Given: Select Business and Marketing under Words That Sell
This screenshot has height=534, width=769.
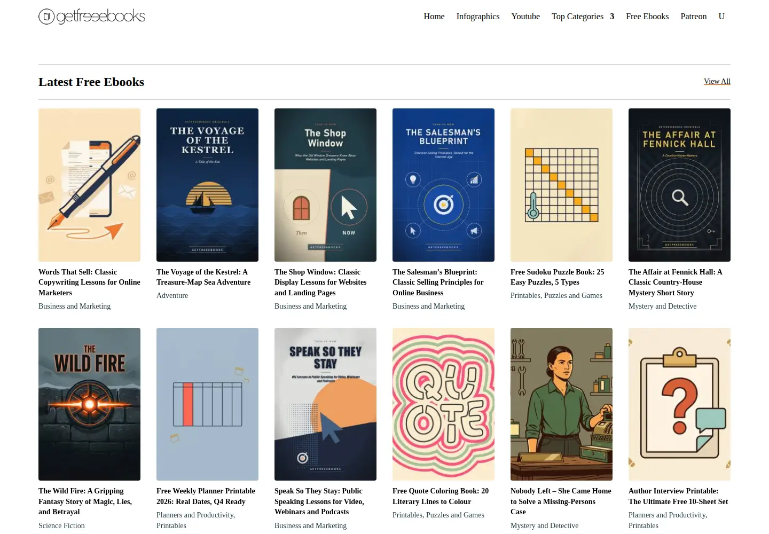Looking at the screenshot, I should click(74, 306).
